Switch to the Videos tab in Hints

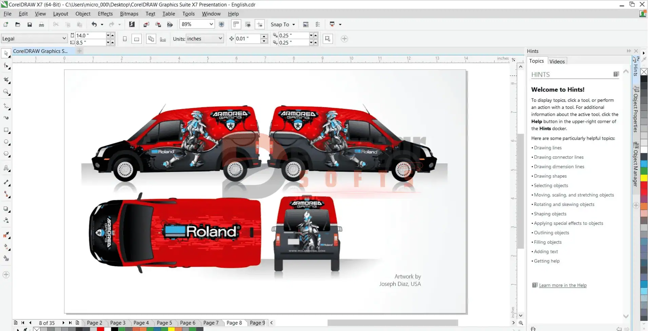[557, 61]
